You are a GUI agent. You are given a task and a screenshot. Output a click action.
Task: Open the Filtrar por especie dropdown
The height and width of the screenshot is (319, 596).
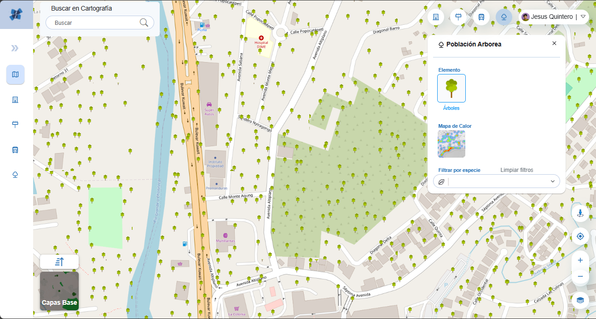(497, 181)
